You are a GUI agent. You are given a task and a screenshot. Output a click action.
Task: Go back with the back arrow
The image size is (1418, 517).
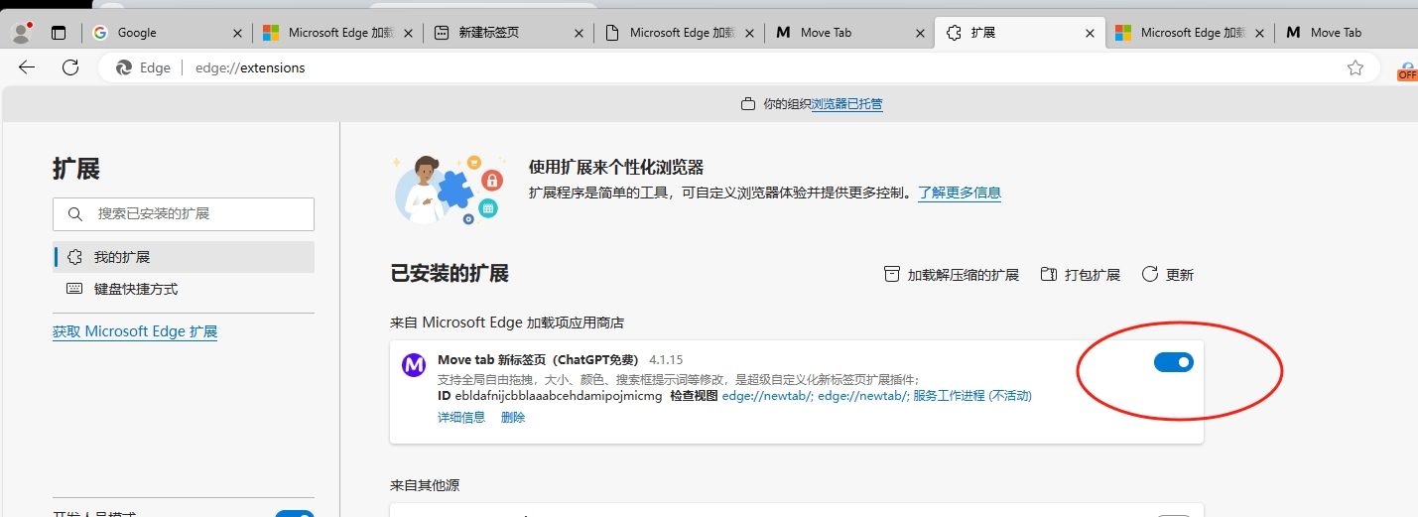click(x=27, y=67)
